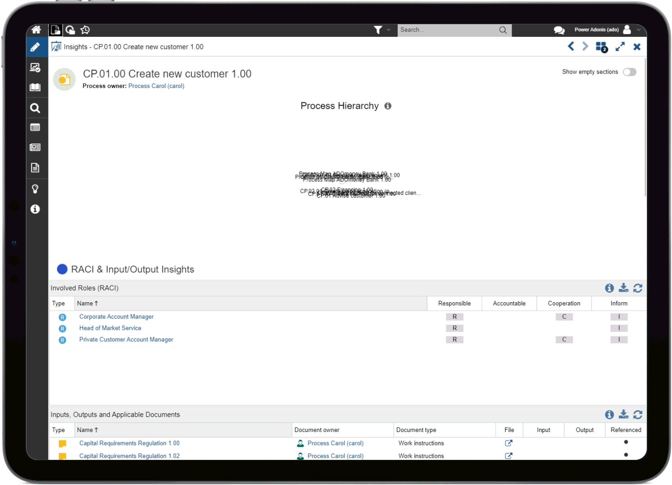
Task: Switch to the newspaper overview sidebar view
Action: [x=35, y=147]
